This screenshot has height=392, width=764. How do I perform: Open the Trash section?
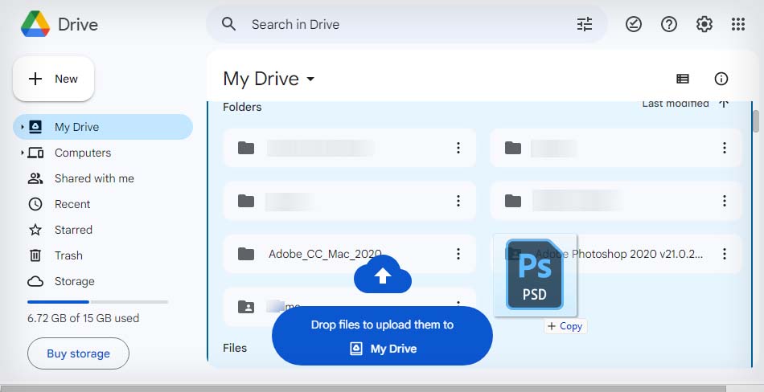[68, 255]
